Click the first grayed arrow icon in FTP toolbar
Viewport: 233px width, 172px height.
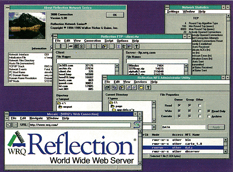click(x=58, y=46)
